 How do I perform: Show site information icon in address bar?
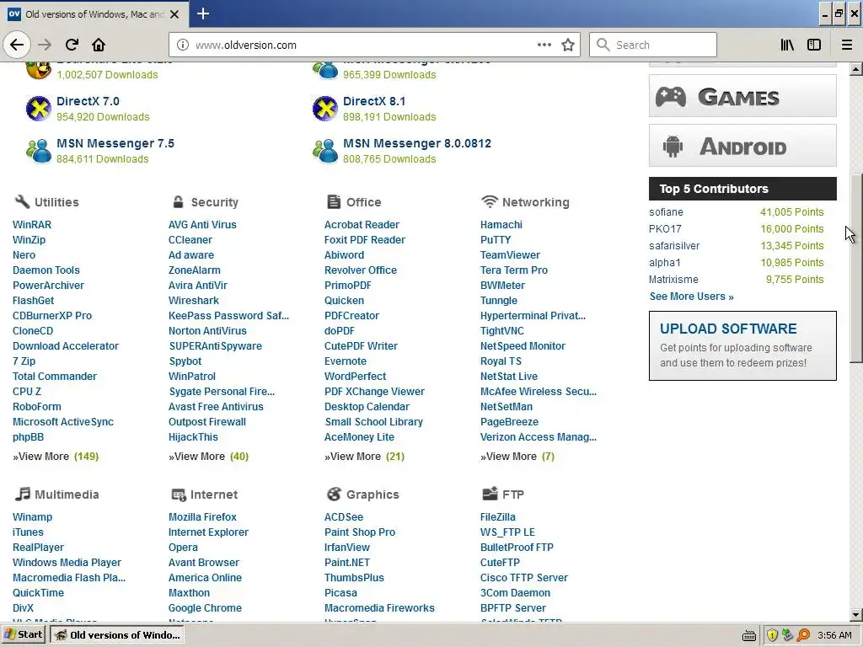(x=183, y=45)
